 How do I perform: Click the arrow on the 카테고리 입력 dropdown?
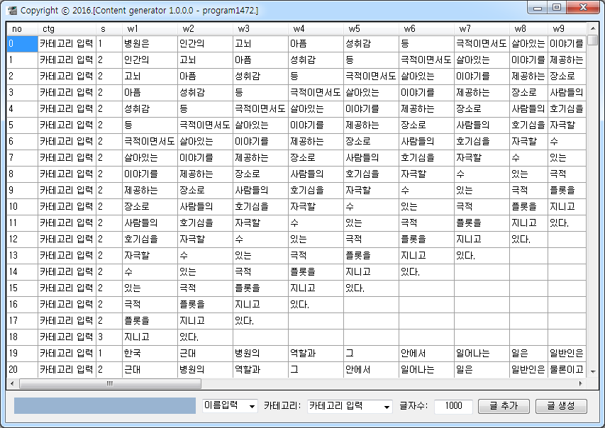click(388, 406)
